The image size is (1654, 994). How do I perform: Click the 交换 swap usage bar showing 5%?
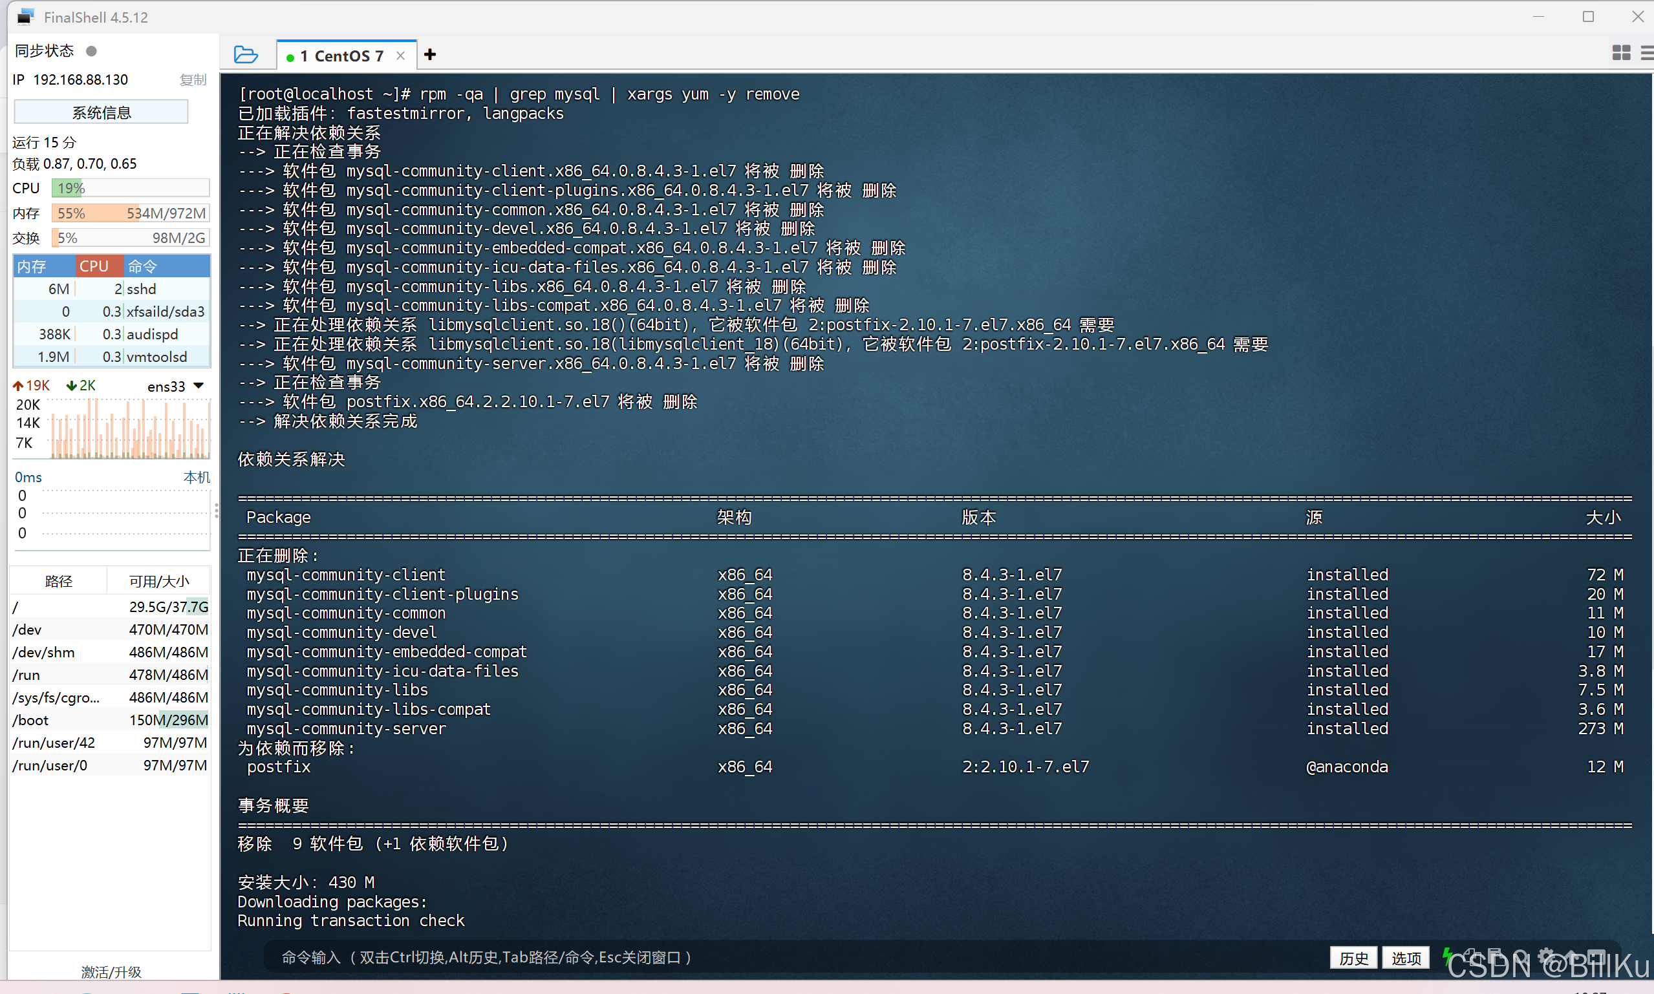[131, 238]
